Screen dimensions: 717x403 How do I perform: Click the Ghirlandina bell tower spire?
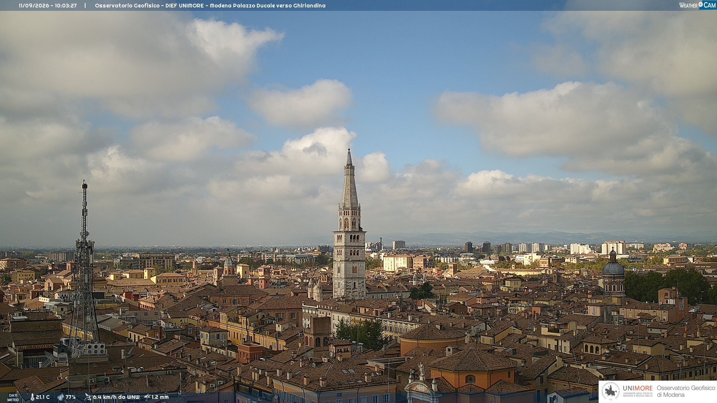[350, 178]
